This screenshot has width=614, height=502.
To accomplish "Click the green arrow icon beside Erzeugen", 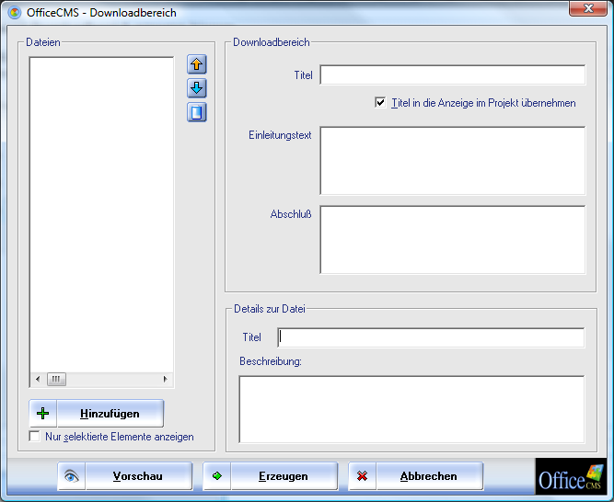I will point(216,476).
